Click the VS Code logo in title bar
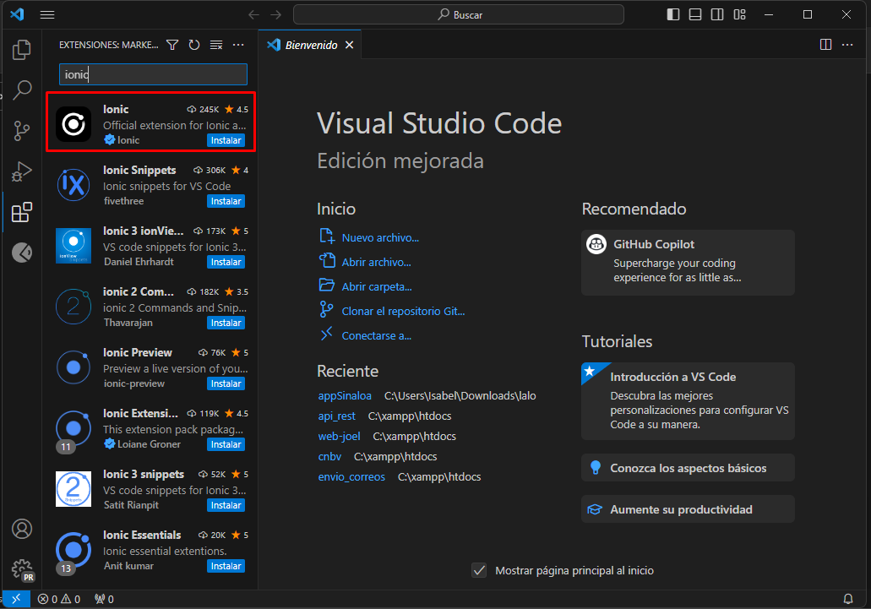The width and height of the screenshot is (871, 609). (x=17, y=14)
